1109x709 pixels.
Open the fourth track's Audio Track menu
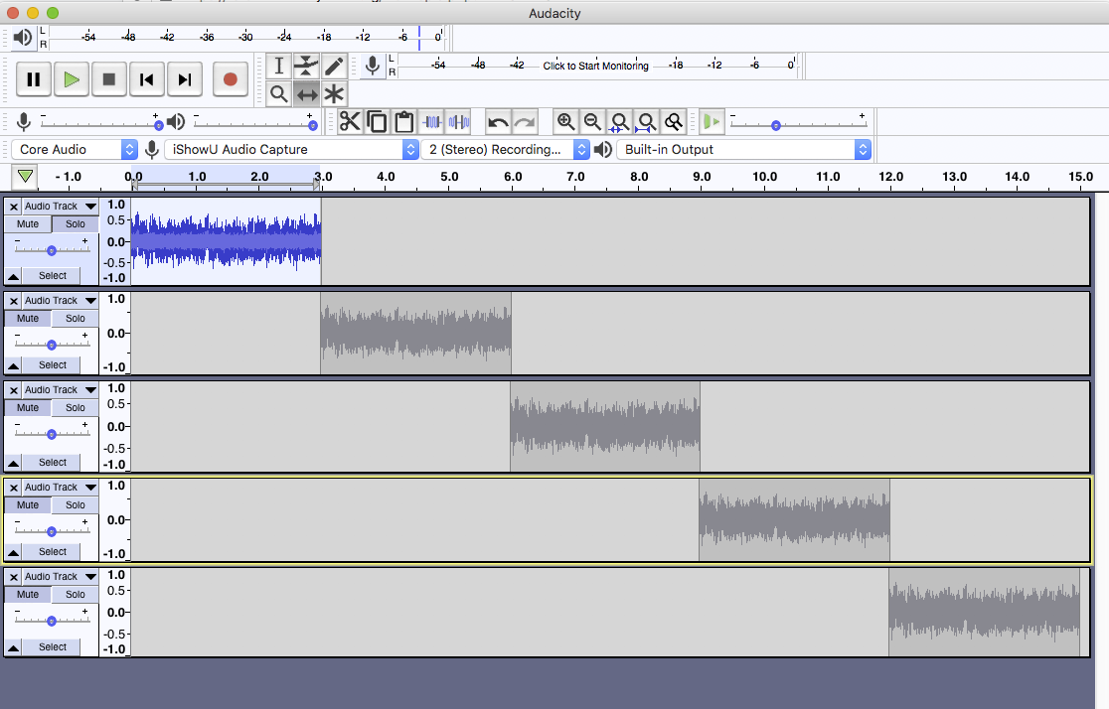tap(60, 488)
